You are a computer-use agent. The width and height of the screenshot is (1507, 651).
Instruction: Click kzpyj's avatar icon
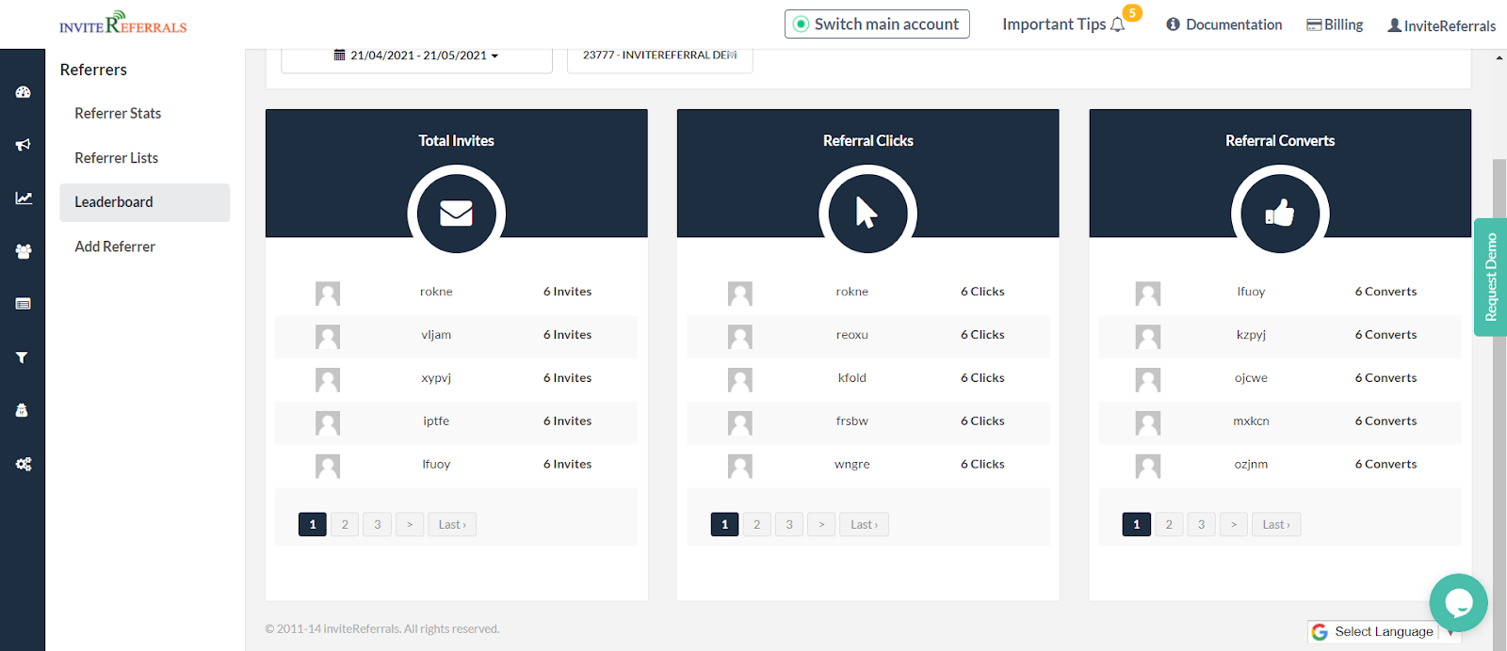click(1148, 337)
